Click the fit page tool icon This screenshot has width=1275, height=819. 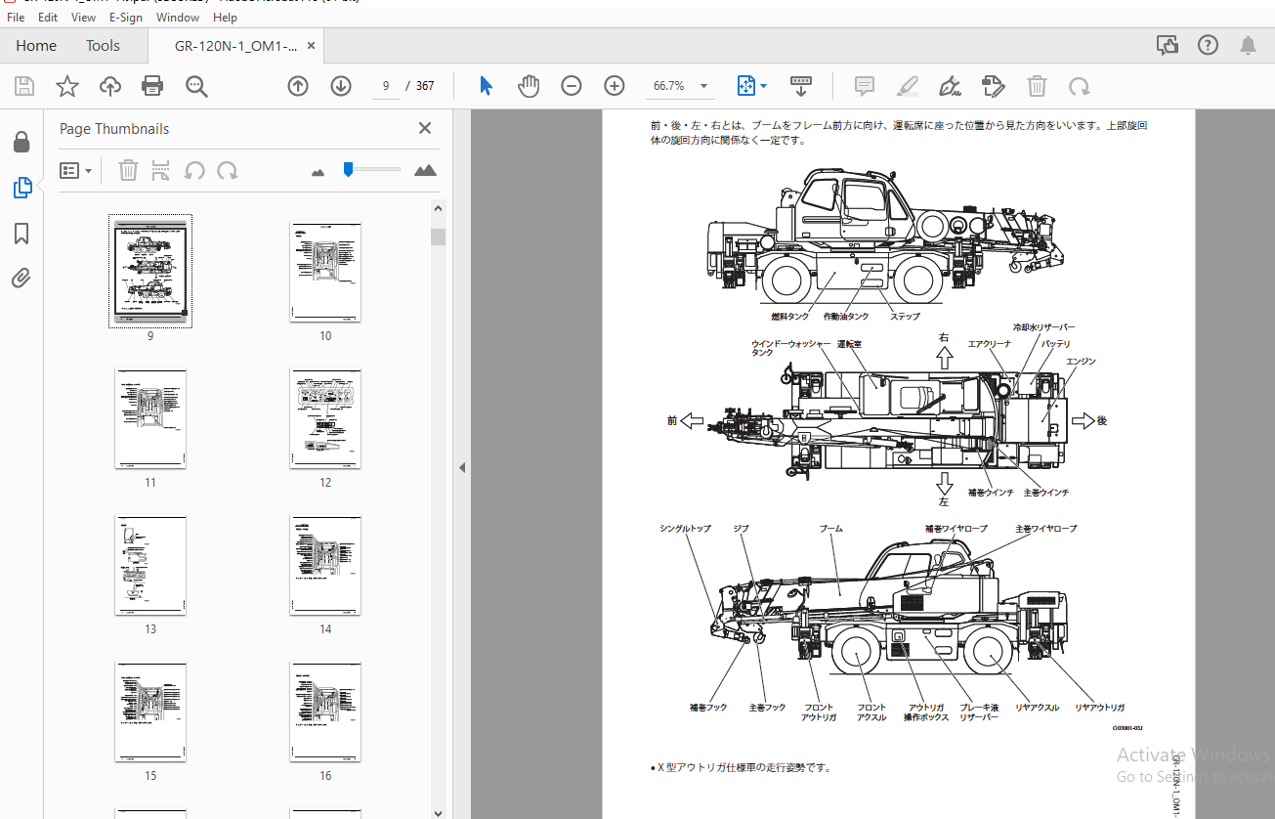[x=745, y=86]
